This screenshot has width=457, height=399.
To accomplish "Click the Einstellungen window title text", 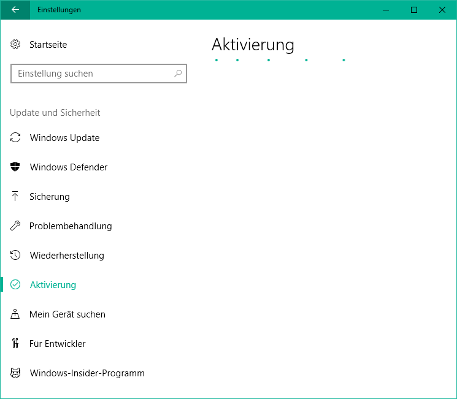I will (59, 10).
